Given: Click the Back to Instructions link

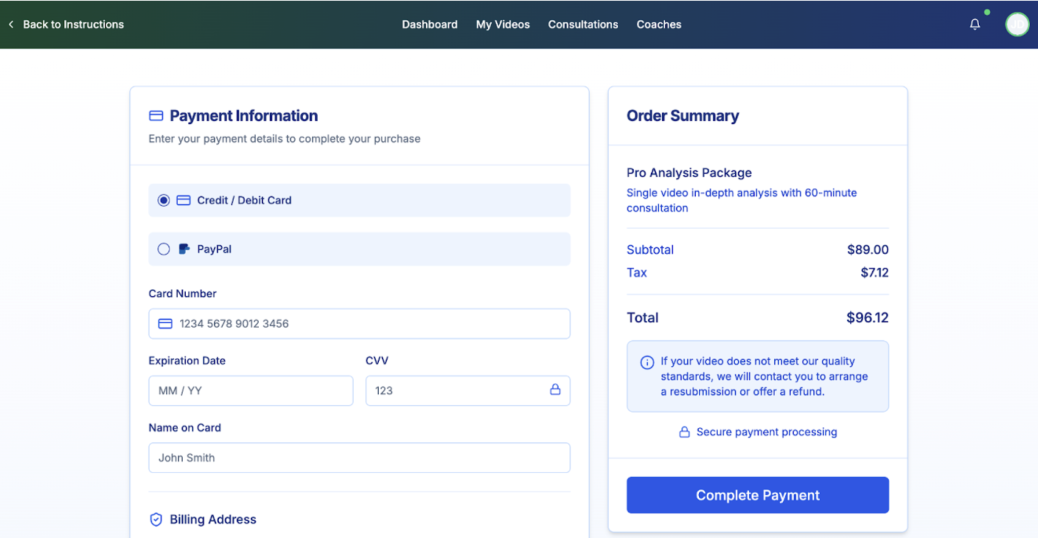Looking at the screenshot, I should coord(73,24).
